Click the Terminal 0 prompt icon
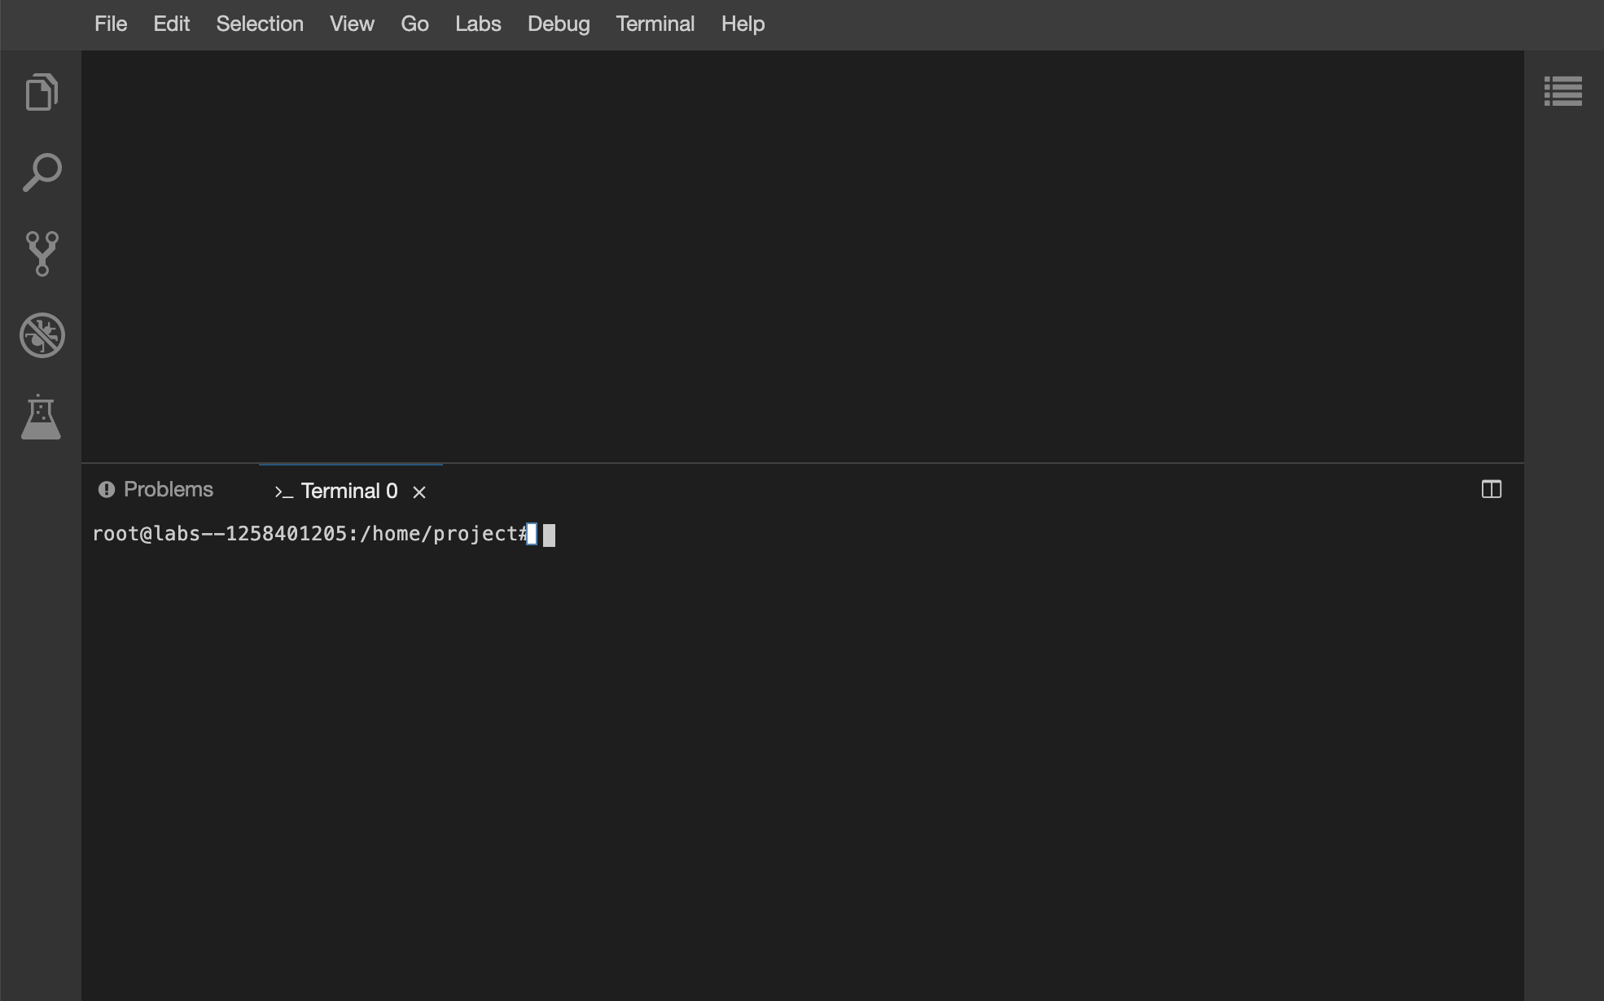The width and height of the screenshot is (1604, 1001). (283, 492)
